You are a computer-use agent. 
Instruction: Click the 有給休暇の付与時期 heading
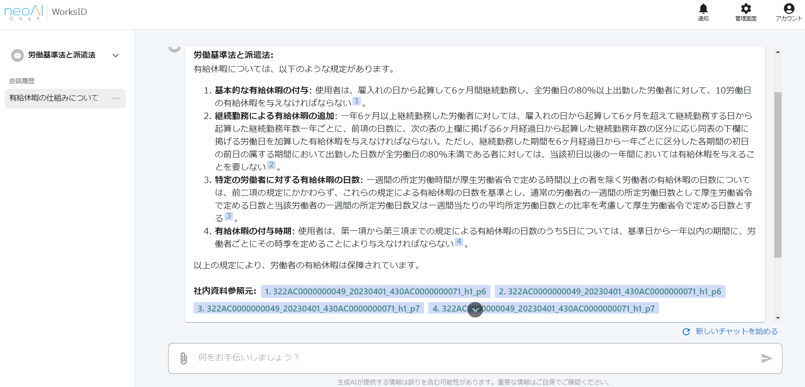pyautogui.click(x=253, y=231)
